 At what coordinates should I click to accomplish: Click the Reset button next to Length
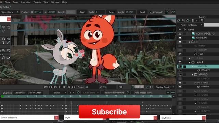pos(82,12)
